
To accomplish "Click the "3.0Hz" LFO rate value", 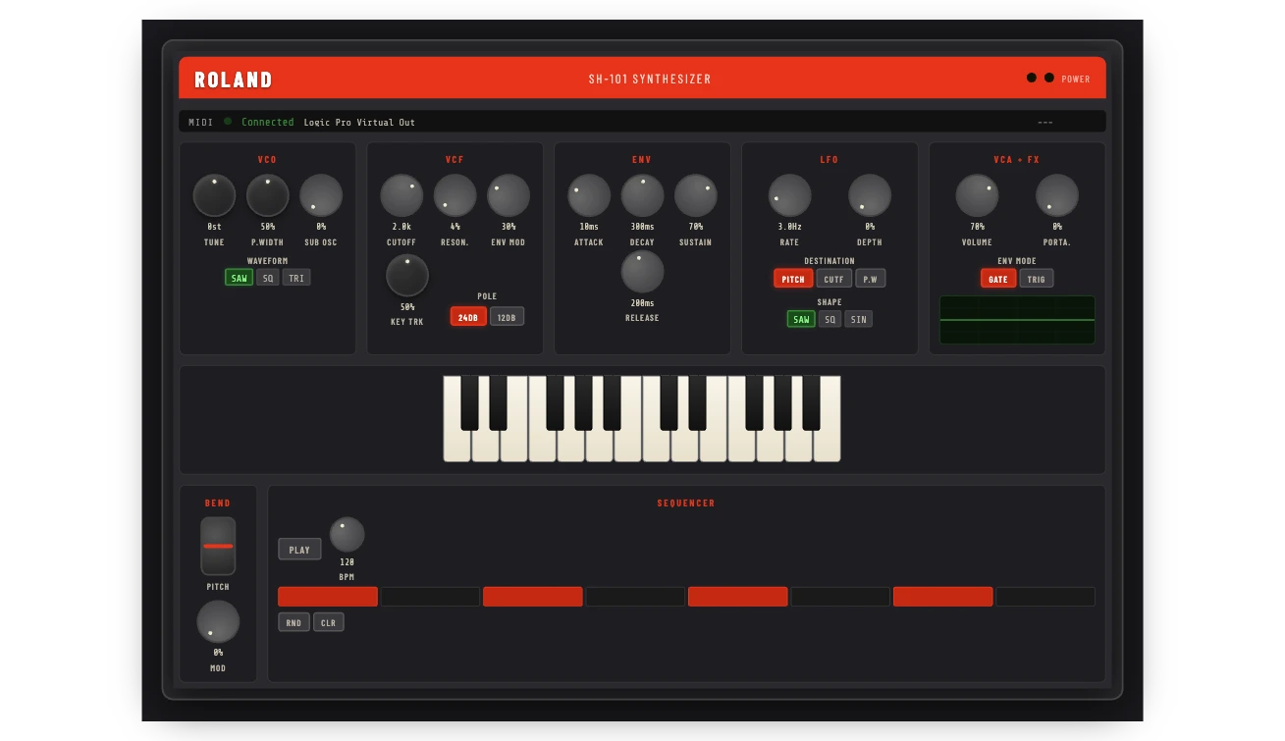I will click(x=790, y=227).
